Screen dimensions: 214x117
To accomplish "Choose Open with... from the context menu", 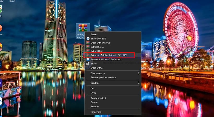I will tap(97, 68).
